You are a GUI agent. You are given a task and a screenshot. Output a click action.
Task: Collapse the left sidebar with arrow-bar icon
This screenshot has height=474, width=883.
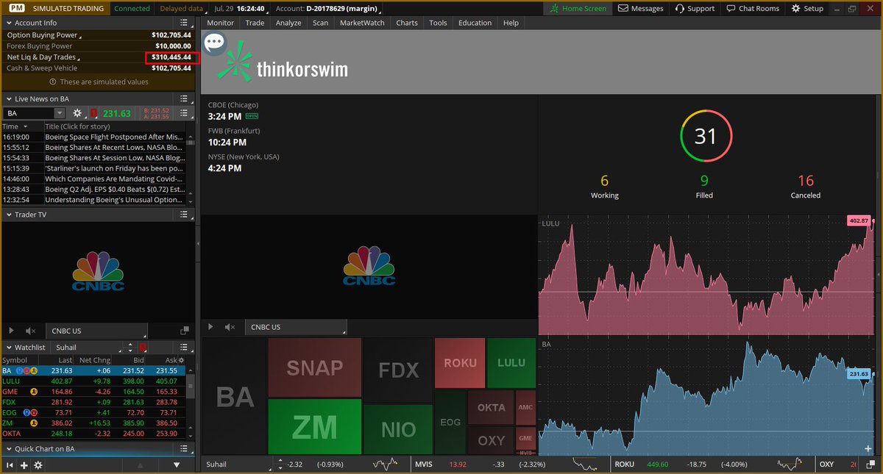coord(10,465)
